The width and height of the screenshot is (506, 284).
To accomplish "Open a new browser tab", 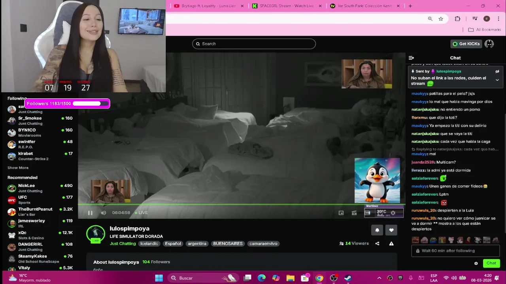I will click(x=410, y=6).
